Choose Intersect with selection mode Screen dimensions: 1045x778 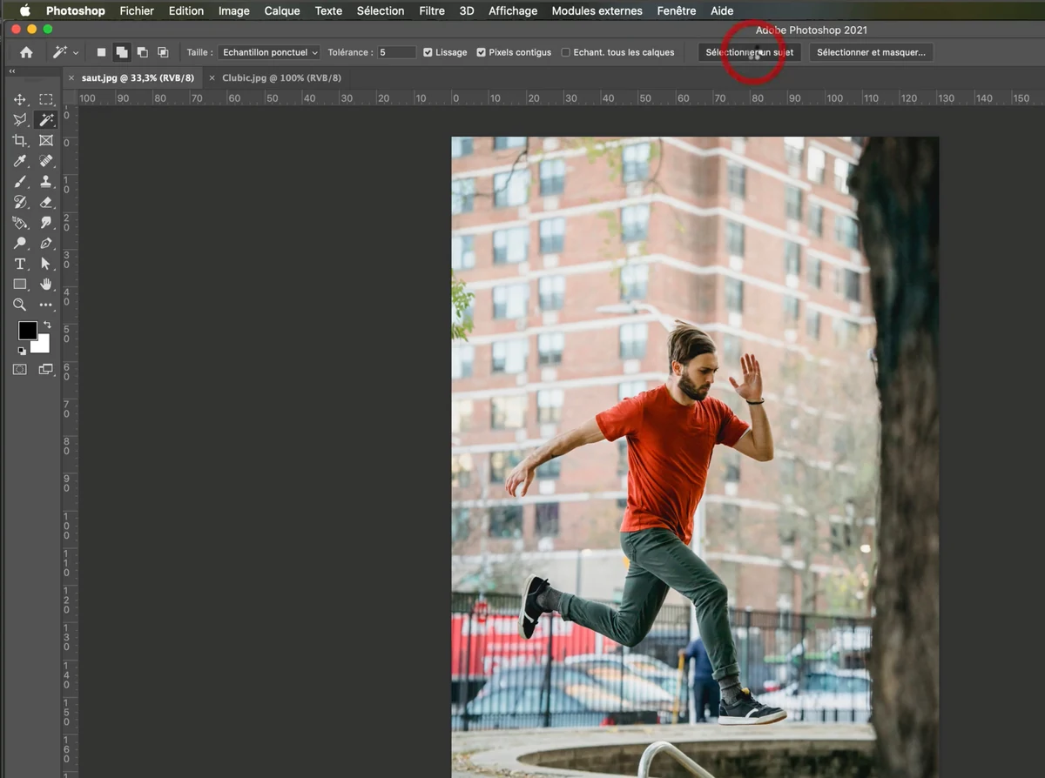163,52
